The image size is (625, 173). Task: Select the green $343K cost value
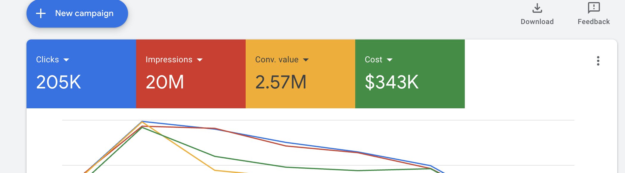coord(392,82)
